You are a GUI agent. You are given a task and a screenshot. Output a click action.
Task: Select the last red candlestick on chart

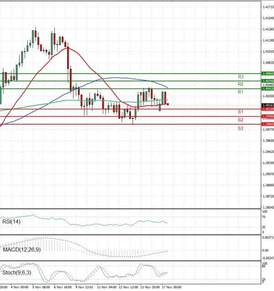click(168, 104)
